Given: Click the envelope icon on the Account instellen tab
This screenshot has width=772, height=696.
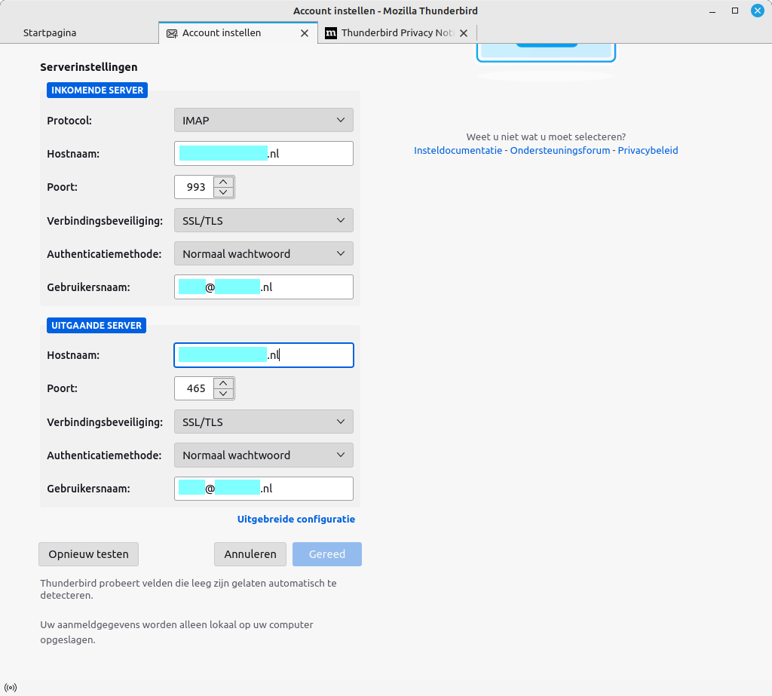Looking at the screenshot, I should 171,32.
